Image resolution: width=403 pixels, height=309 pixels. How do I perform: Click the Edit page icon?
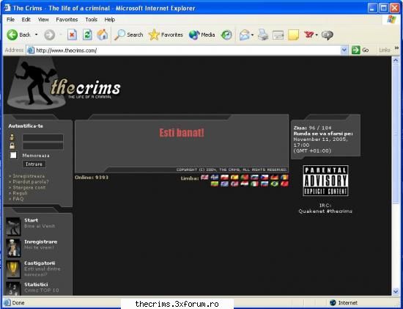point(278,35)
